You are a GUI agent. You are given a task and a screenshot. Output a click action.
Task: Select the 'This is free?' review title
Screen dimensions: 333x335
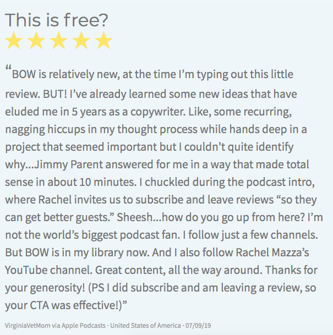[x=57, y=20]
